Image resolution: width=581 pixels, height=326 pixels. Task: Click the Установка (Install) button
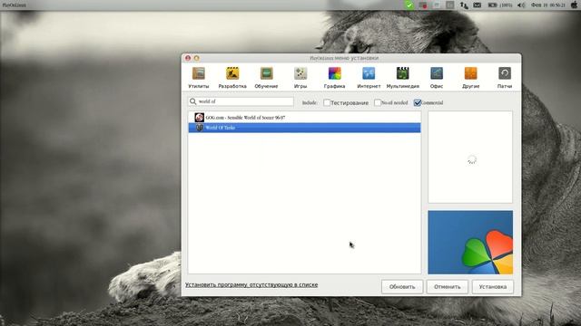click(x=493, y=287)
